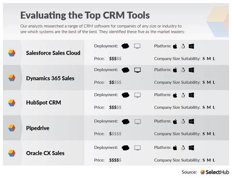Click the desktop monitor icon in Salesforce Sales Cloud row
This screenshot has height=178, width=232.
tap(137, 46)
